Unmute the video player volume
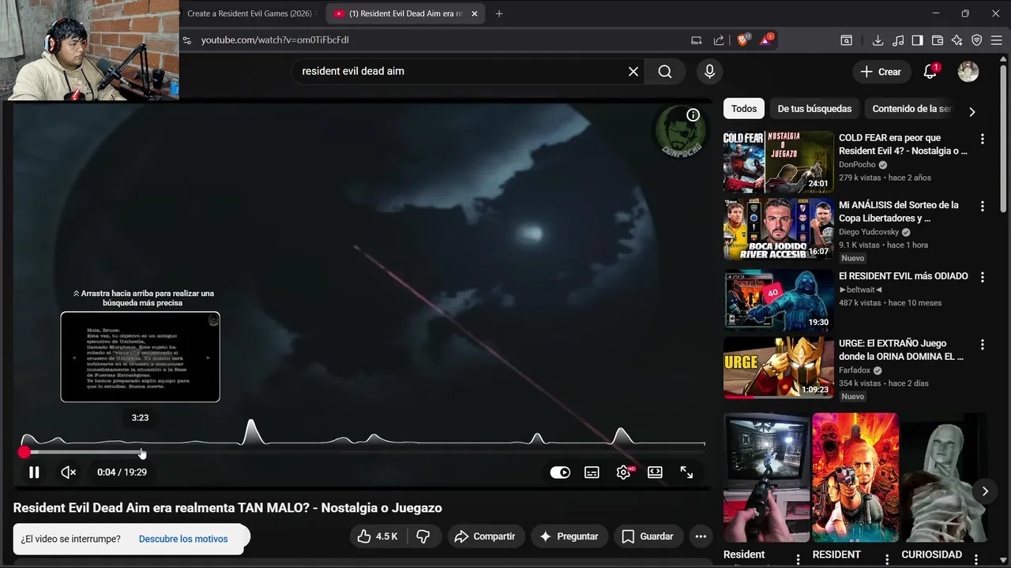Viewport: 1011px width, 568px height. pyautogui.click(x=69, y=472)
